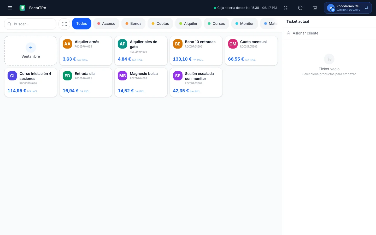Click the 4,84 € price
The image size is (376, 235).
pos(124,59)
